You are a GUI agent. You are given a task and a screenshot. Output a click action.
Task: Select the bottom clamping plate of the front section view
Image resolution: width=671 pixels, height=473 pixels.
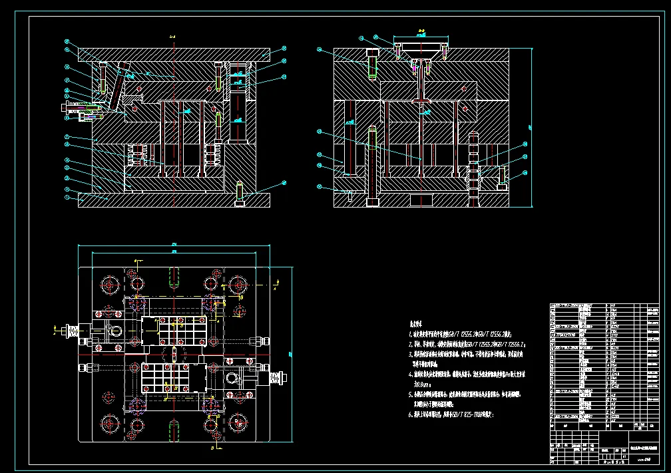pos(174,200)
